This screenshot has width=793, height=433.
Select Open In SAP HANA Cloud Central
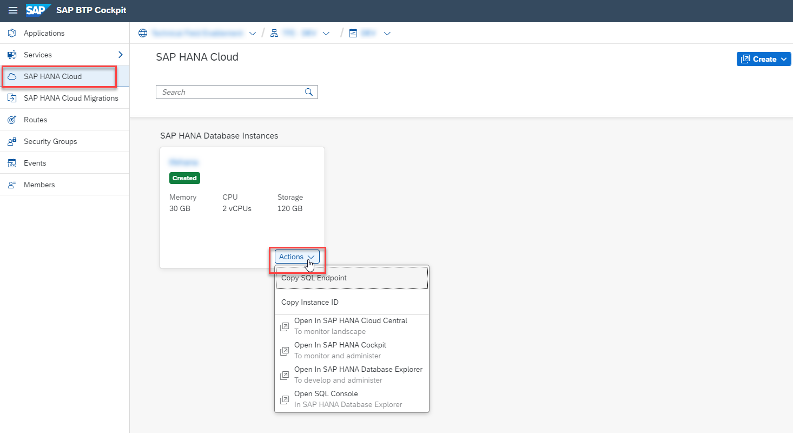click(352, 326)
